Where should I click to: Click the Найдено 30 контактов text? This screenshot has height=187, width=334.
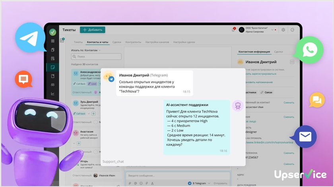tap(85, 64)
